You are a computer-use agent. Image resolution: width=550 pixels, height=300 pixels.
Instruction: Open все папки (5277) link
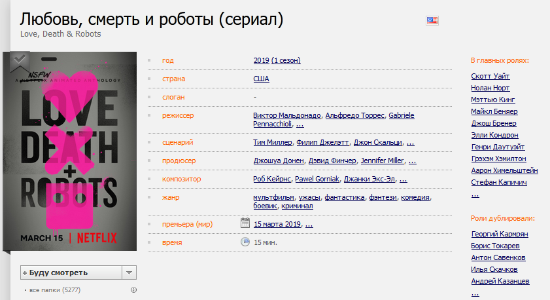point(55,290)
